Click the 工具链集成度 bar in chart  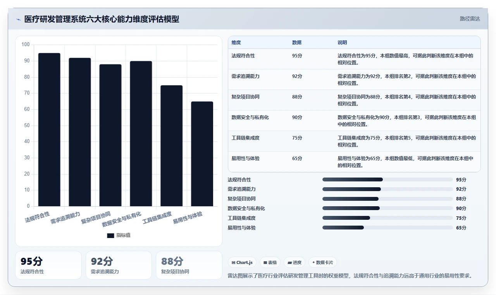coord(172,146)
